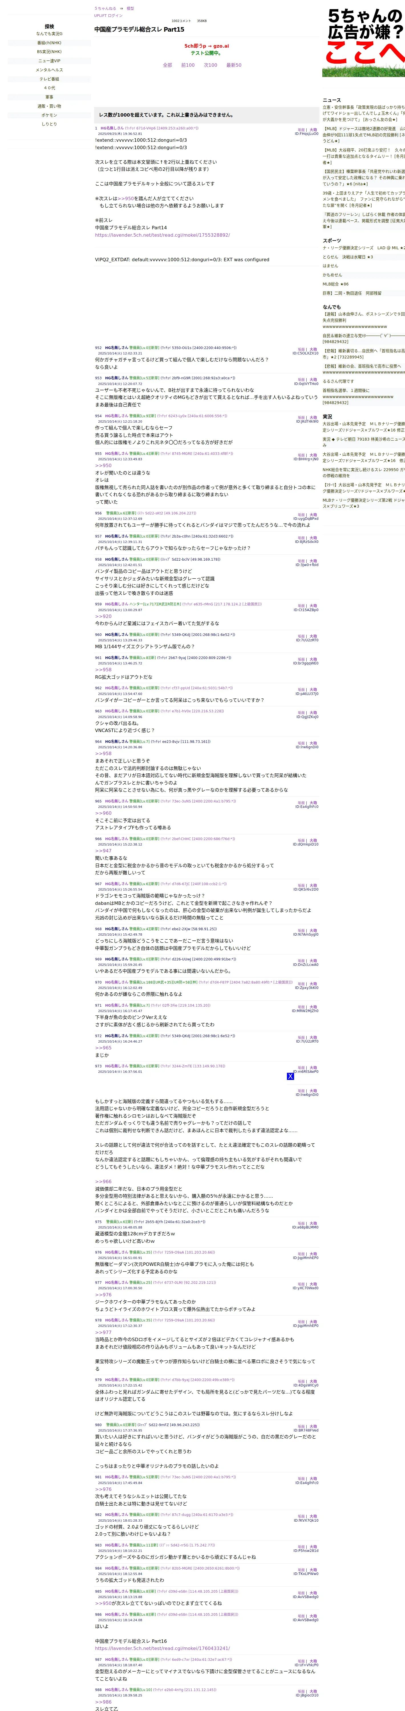
Task: Open the 5ちゃんねる breadcrumb link
Action: tap(105, 9)
